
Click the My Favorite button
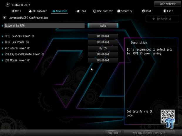pos(162,19)
